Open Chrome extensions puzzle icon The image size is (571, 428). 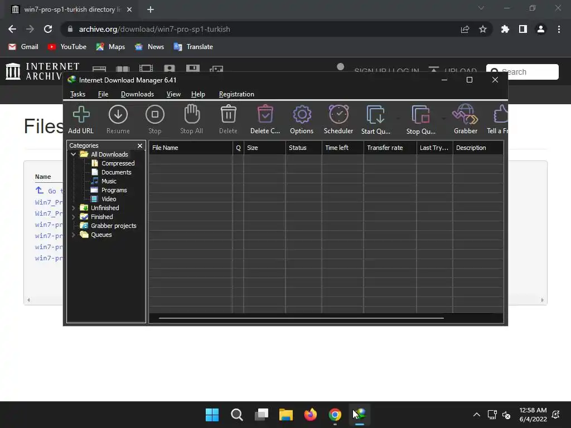[505, 29]
